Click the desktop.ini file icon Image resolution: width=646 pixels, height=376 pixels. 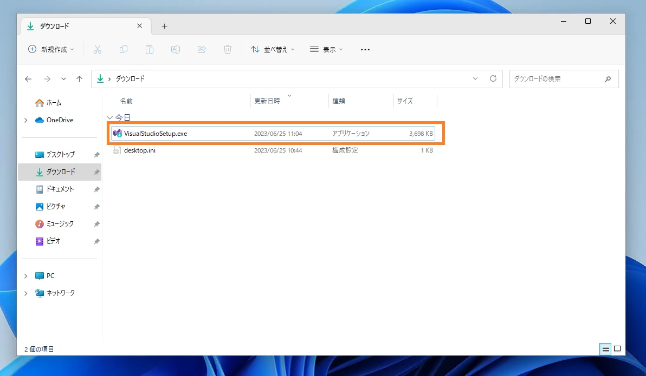117,150
